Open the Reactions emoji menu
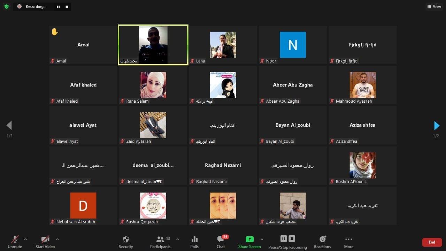The width and height of the screenshot is (446, 251). point(322,242)
